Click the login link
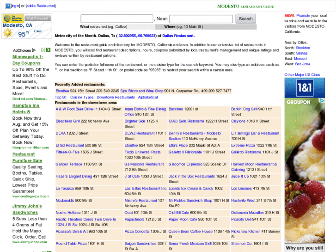Screen dimensions: 336x252 coord(15,6)
